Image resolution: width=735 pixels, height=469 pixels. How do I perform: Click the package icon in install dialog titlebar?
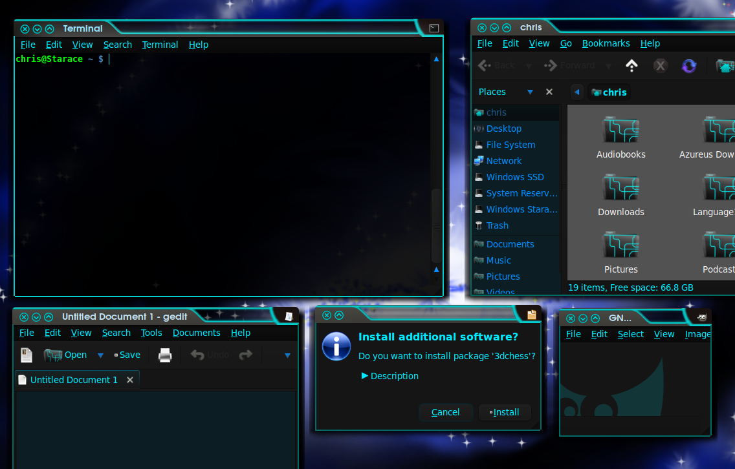532,315
